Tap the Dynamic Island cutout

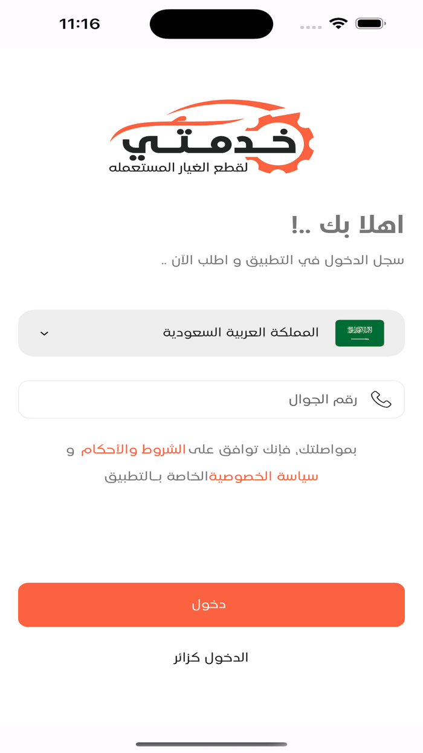[211, 24]
